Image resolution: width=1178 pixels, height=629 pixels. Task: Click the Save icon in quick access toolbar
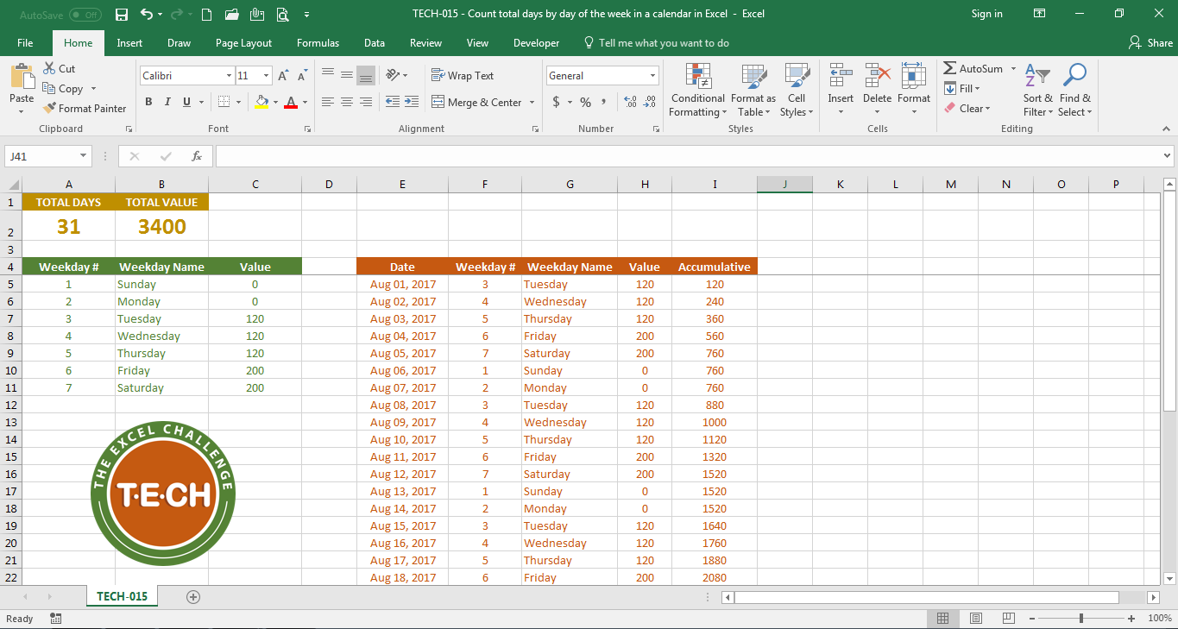122,15
